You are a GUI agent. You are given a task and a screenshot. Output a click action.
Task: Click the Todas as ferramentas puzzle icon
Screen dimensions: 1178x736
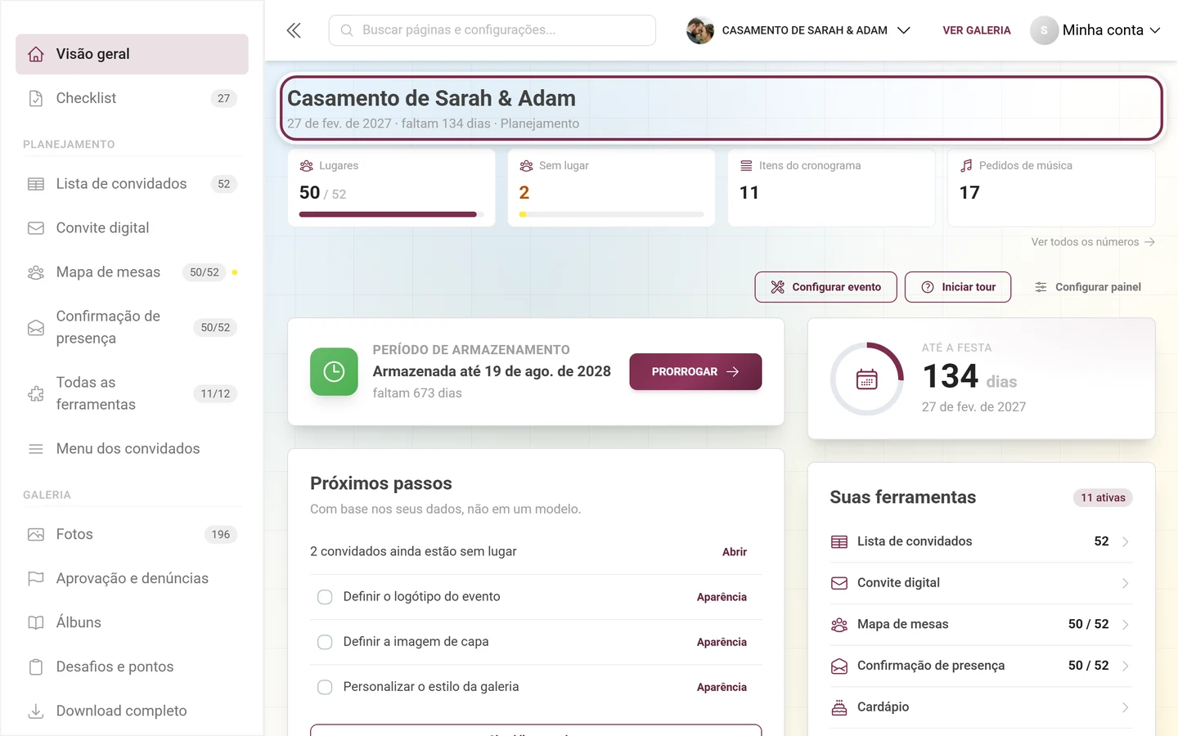pyautogui.click(x=36, y=393)
